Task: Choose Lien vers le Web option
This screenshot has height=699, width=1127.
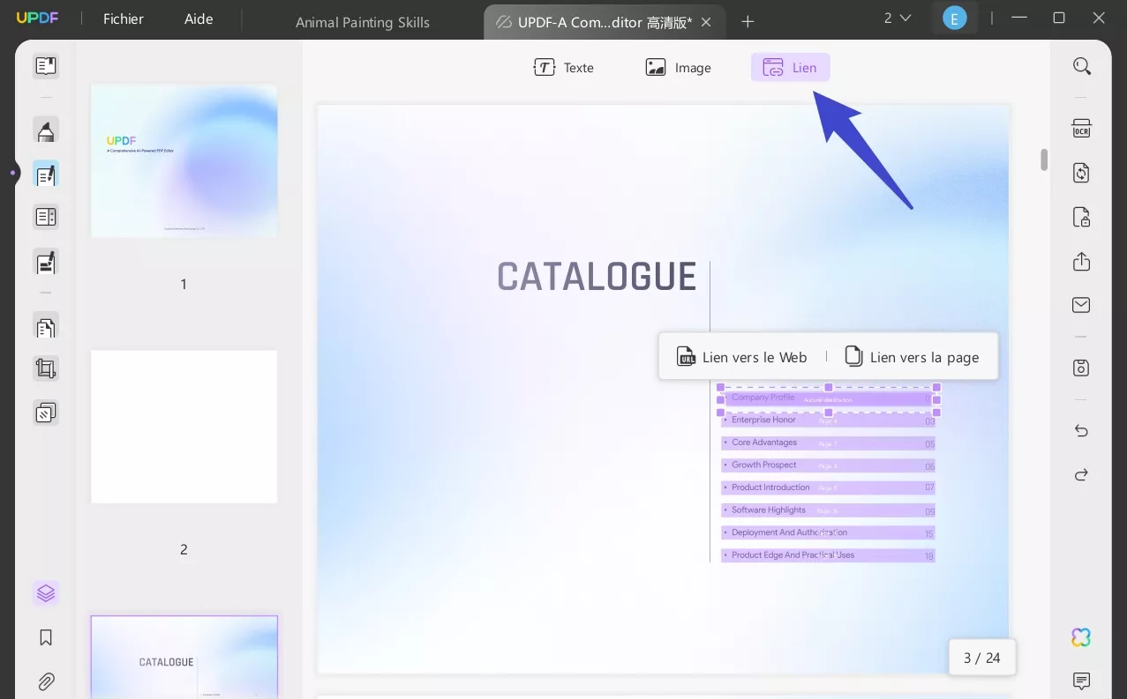Action: [x=742, y=357]
